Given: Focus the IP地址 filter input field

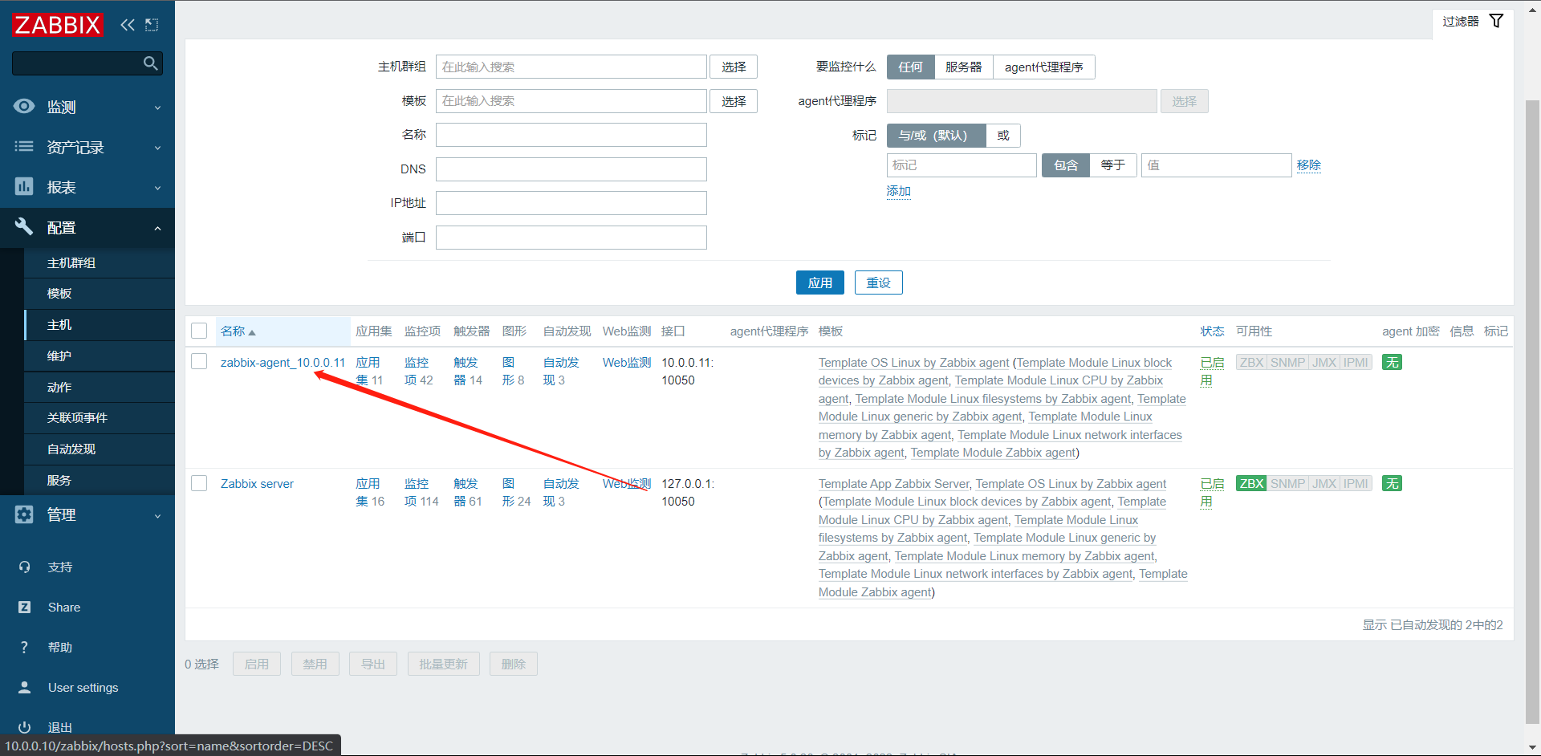Looking at the screenshot, I should tap(571, 203).
